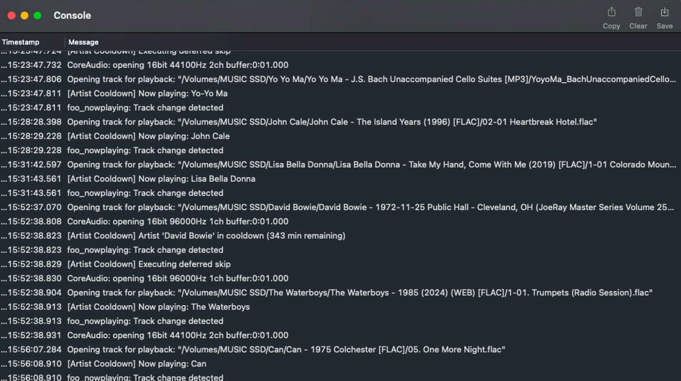Click the Copy icon in the Console toolbar
This screenshot has width=681, height=381.
tap(611, 13)
